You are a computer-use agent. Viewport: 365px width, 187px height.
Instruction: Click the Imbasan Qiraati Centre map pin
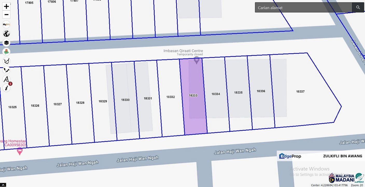(197, 60)
